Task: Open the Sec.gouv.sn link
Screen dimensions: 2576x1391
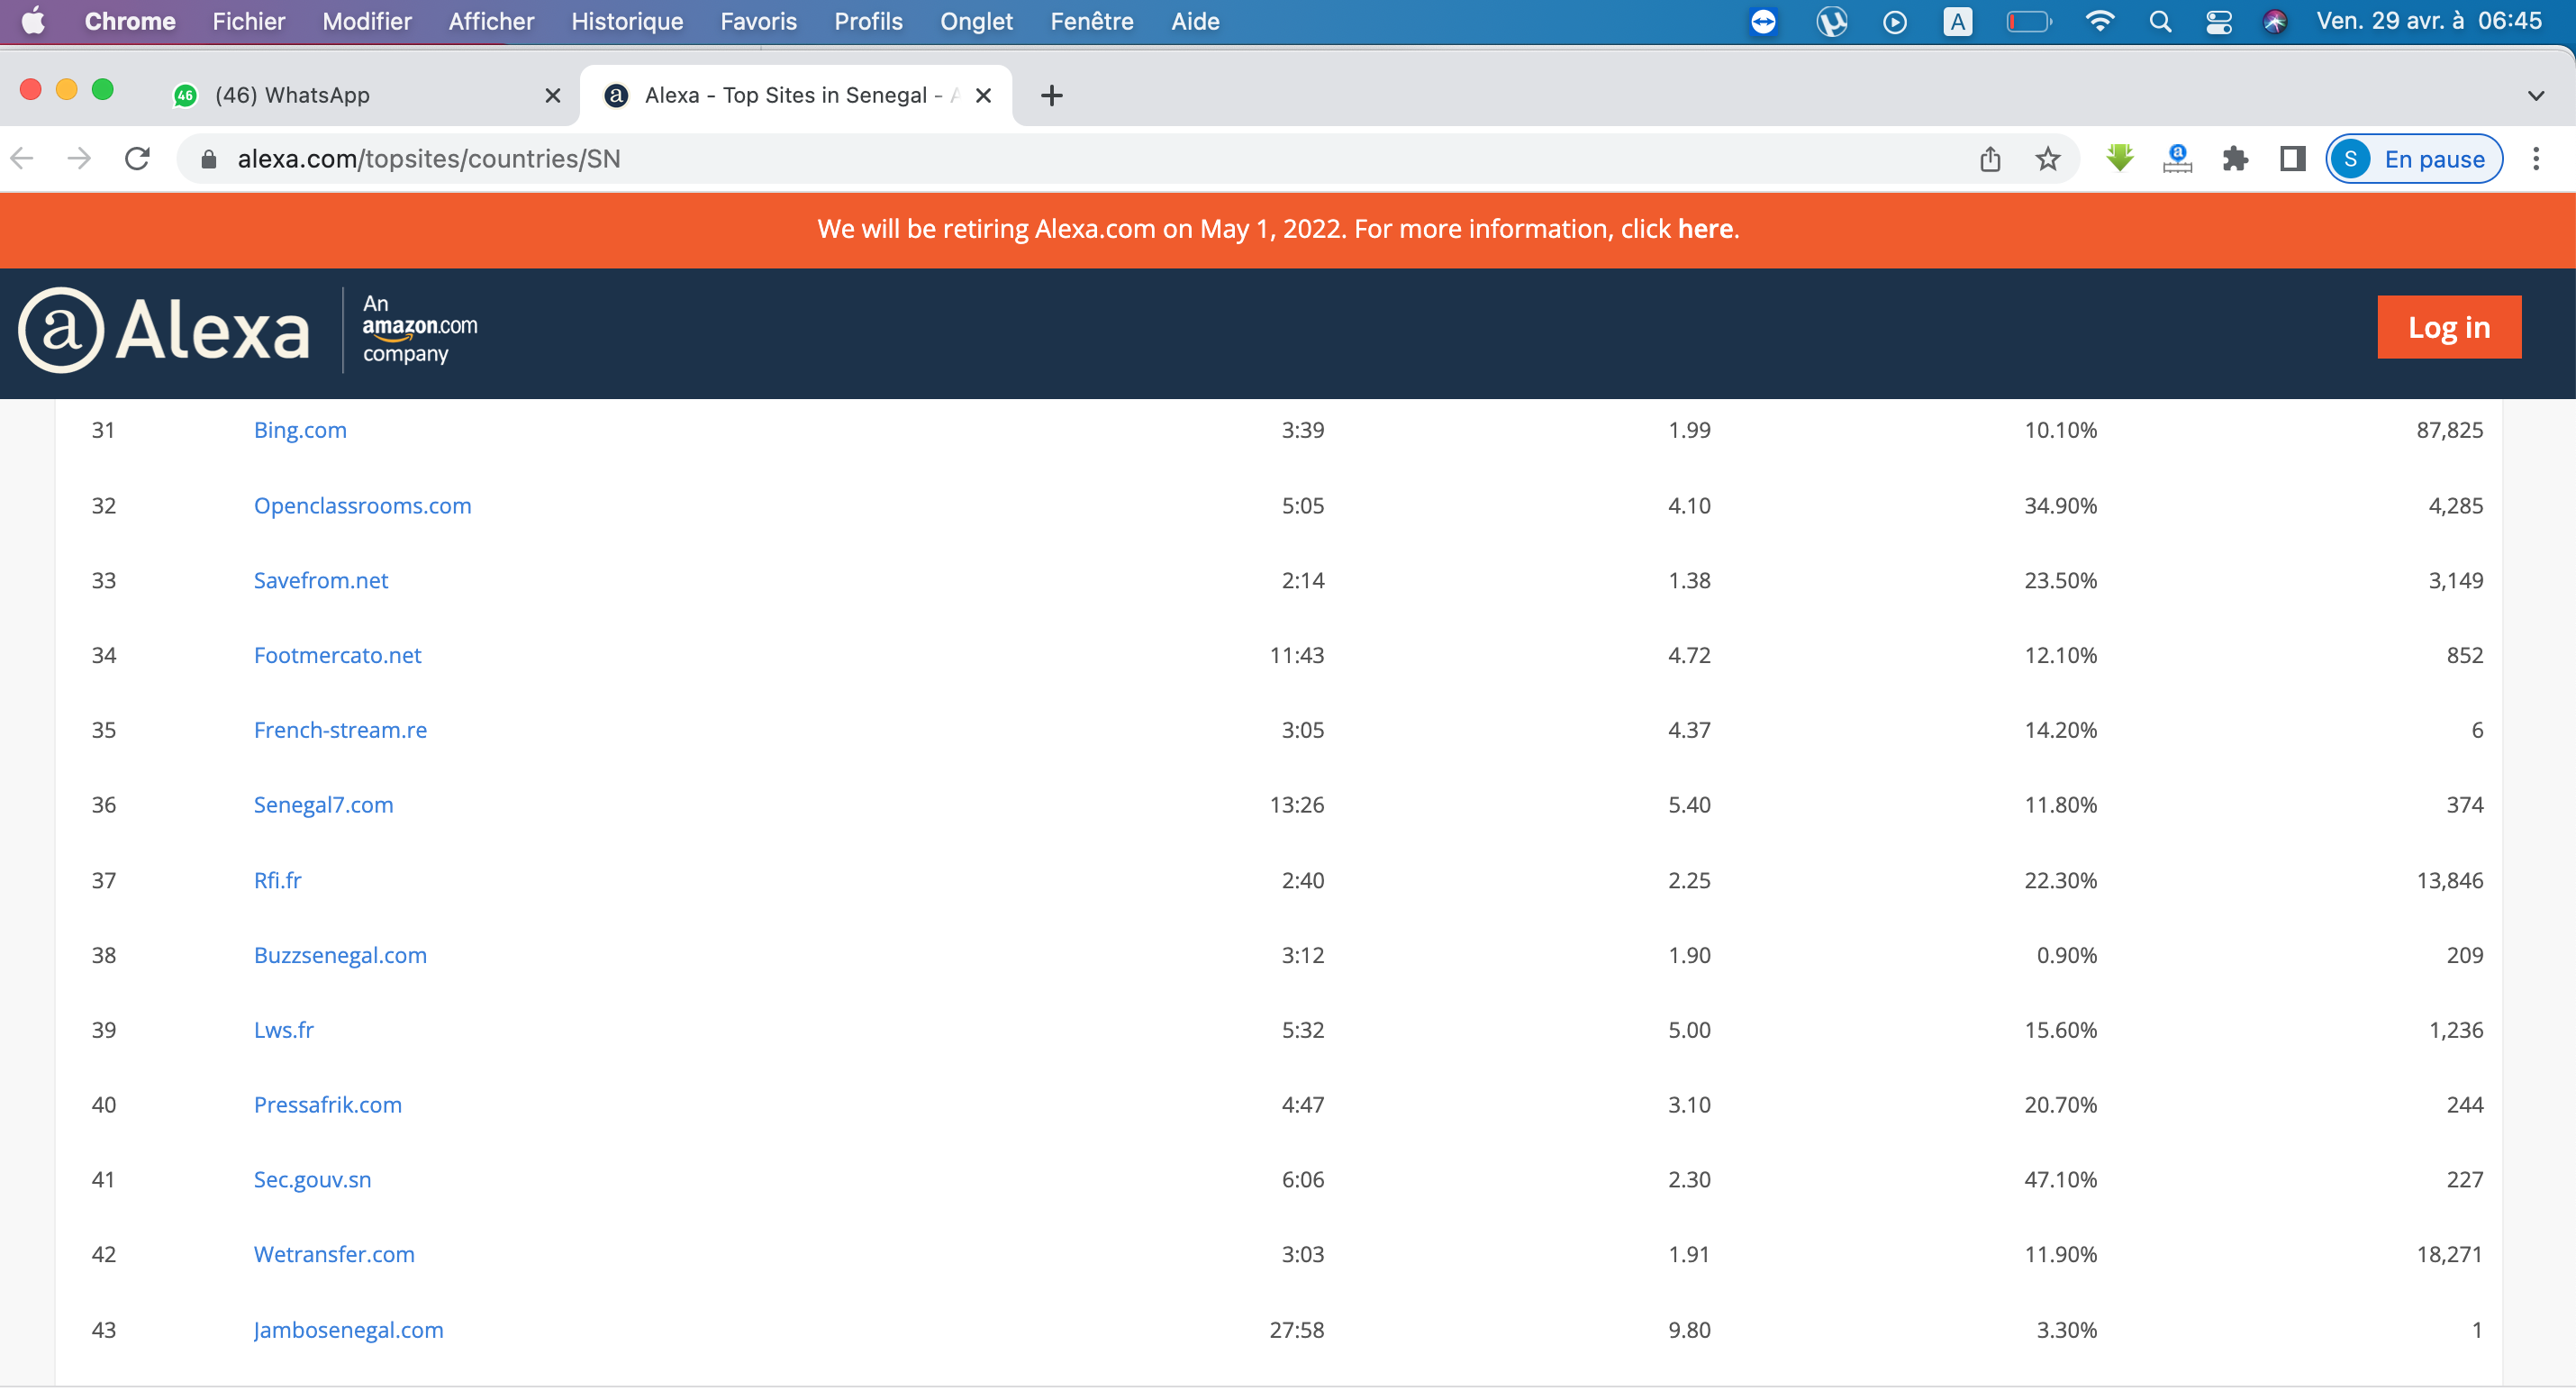Action: coord(312,1180)
